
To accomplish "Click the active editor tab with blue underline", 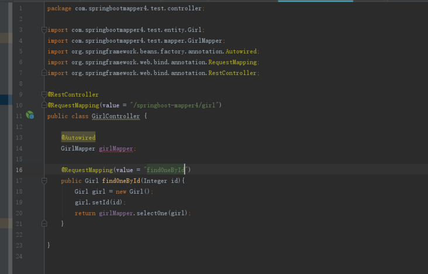I will [x=315, y=1].
